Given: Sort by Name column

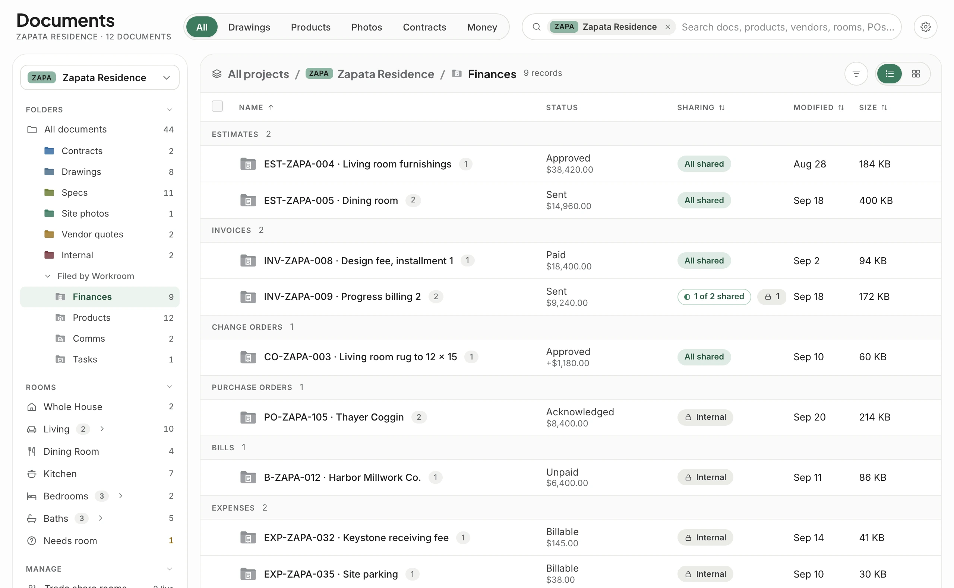Looking at the screenshot, I should pyautogui.click(x=256, y=107).
